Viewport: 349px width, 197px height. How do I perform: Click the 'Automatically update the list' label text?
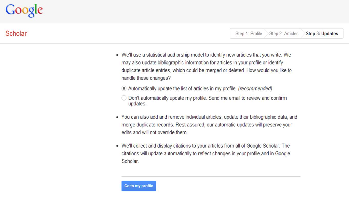tap(182, 89)
